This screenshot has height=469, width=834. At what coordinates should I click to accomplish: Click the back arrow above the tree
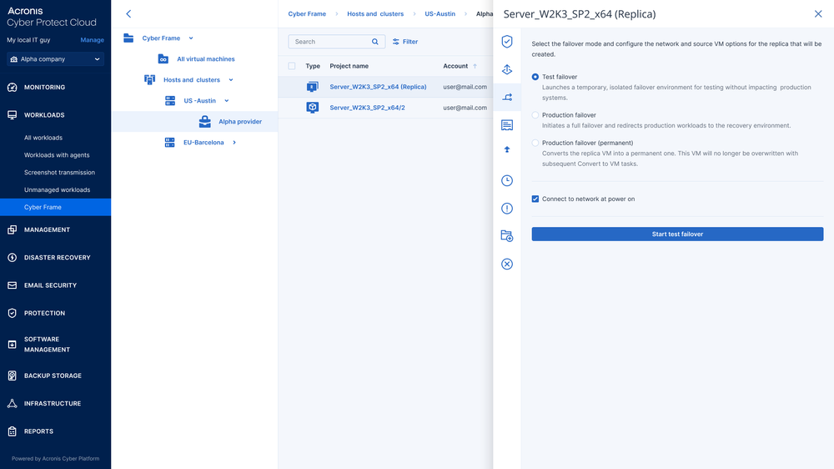(128, 14)
